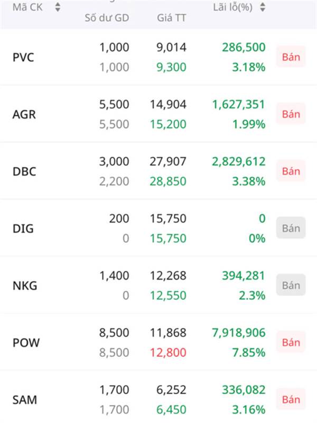The height and width of the screenshot is (423, 317).
Task: Click the Mã CK column header
Action: [x=27, y=7]
